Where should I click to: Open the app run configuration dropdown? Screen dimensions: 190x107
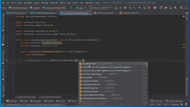81,8
